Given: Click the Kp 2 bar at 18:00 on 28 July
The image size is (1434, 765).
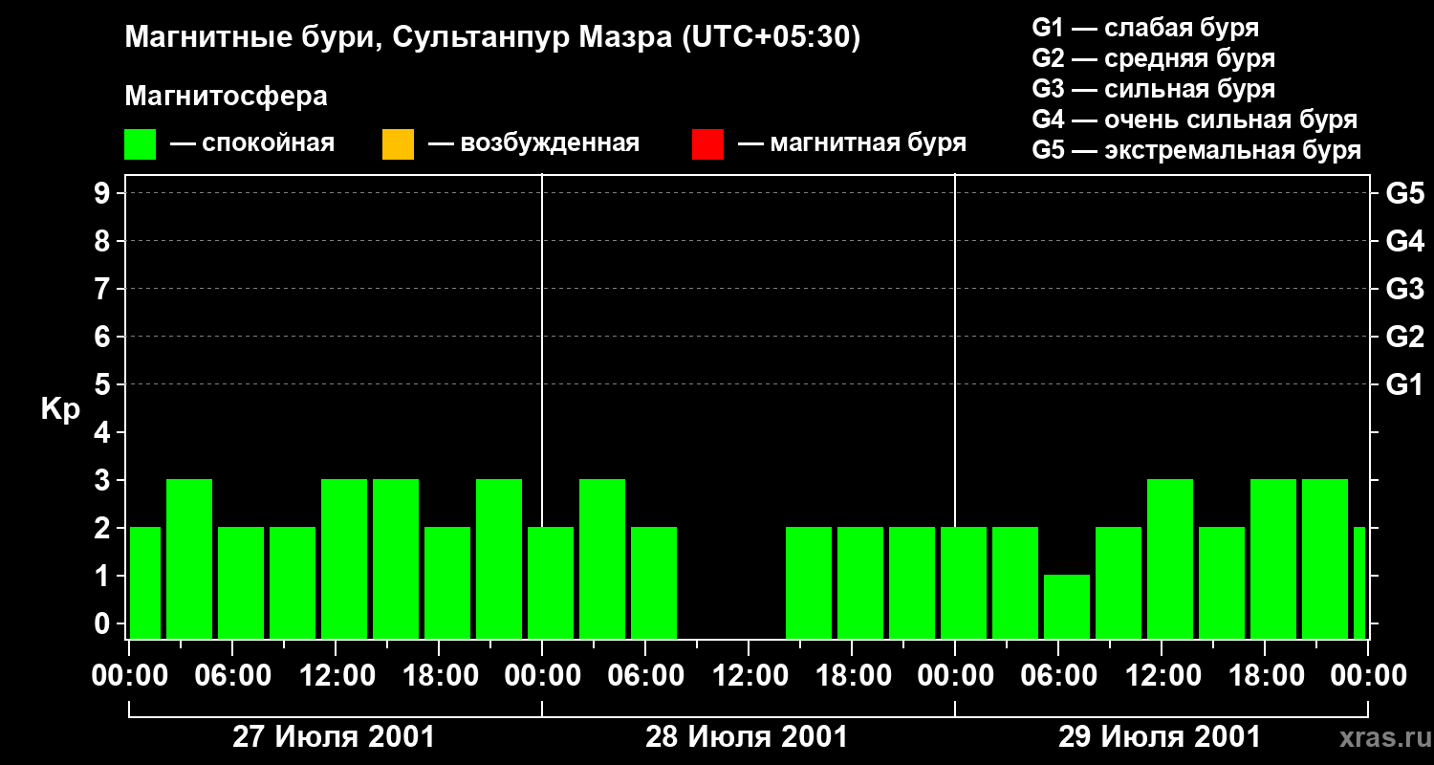Looking at the screenshot, I should [x=860, y=582].
